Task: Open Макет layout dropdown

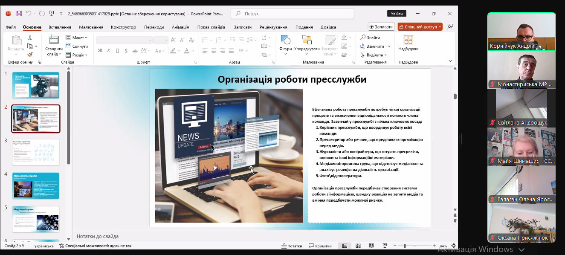Action: (76, 38)
